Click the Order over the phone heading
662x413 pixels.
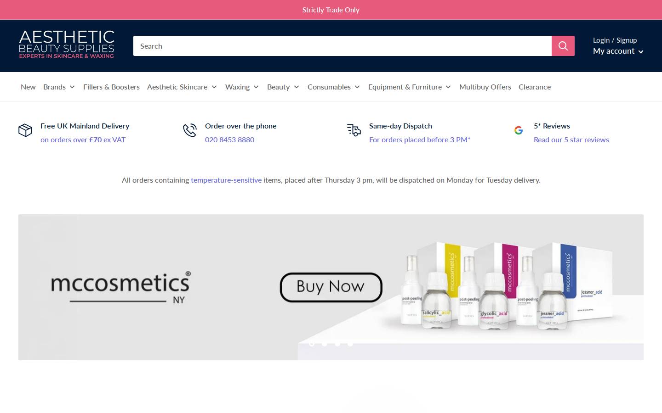tap(241, 126)
